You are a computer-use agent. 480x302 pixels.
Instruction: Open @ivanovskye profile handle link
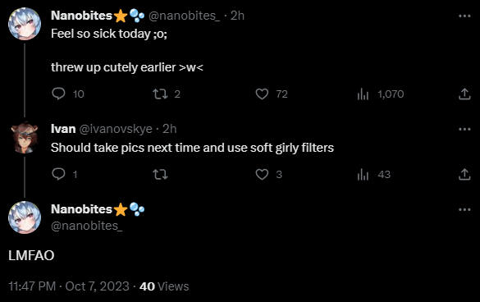coord(116,129)
